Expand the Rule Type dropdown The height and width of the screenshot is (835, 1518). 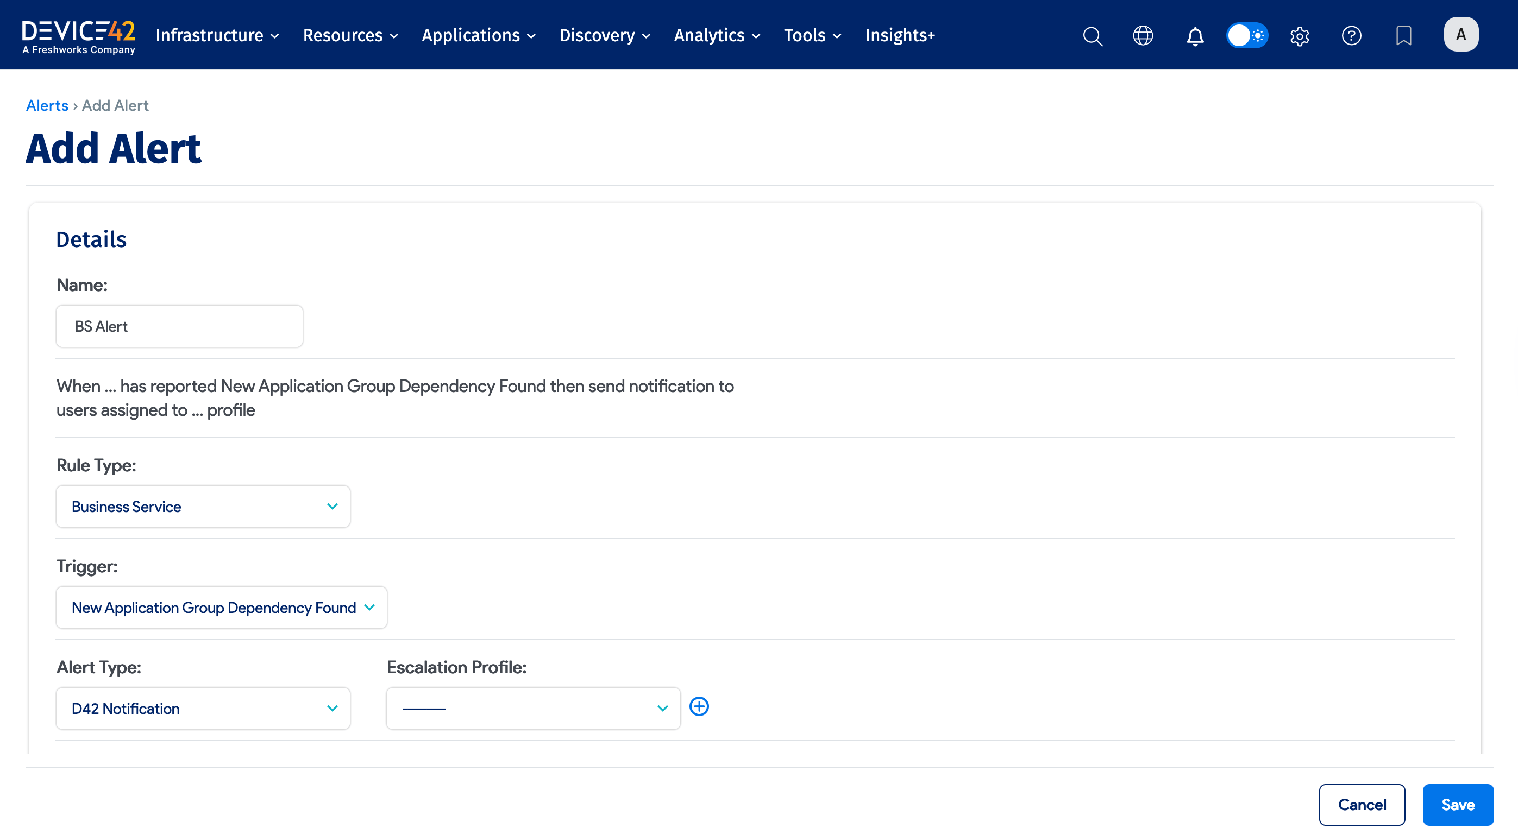[203, 507]
